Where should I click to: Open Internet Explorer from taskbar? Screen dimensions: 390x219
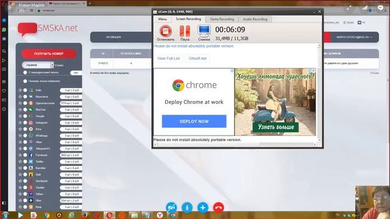point(72,215)
